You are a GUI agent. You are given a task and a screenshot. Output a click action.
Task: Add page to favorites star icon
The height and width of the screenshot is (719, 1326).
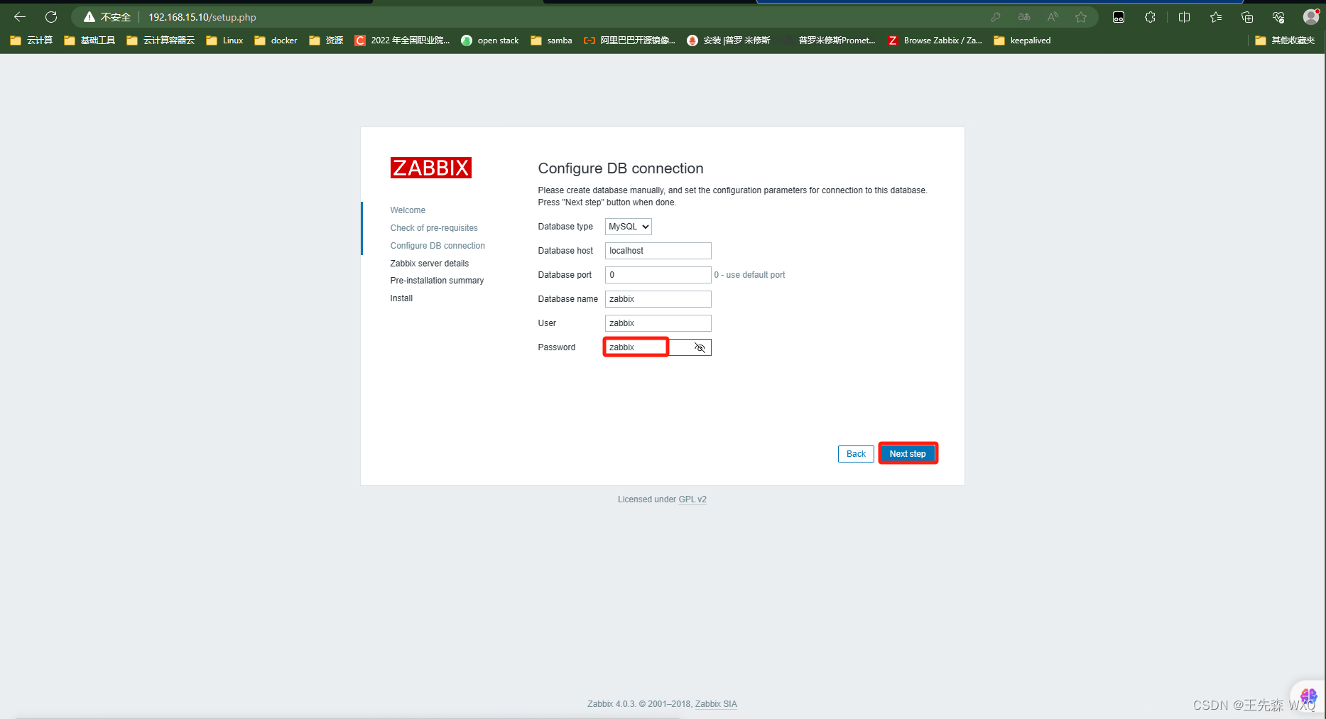coord(1081,17)
